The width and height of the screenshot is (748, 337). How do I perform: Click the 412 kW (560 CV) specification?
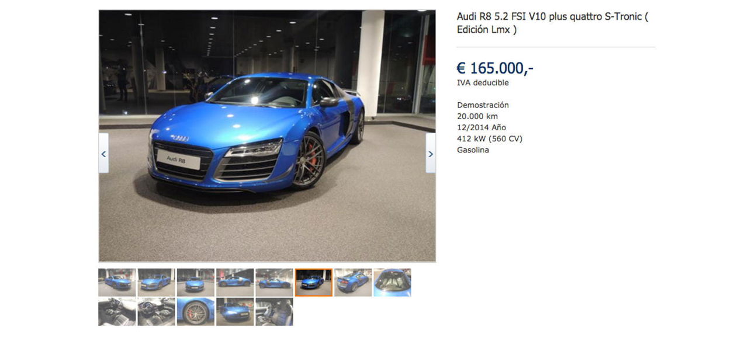click(x=490, y=139)
